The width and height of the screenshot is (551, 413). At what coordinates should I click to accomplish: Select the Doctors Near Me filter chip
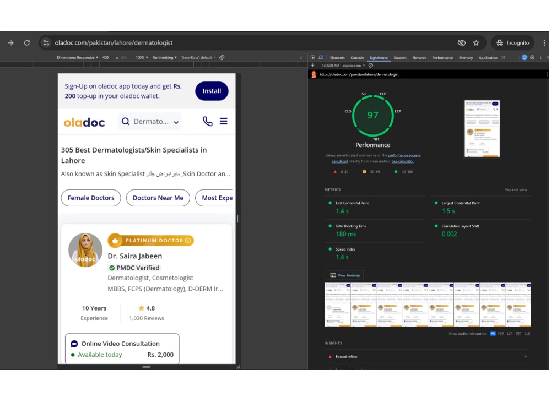[158, 198]
